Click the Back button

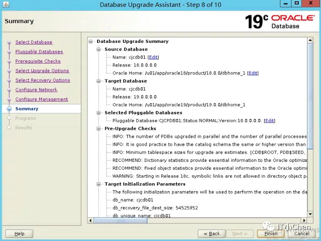[x=212, y=234]
